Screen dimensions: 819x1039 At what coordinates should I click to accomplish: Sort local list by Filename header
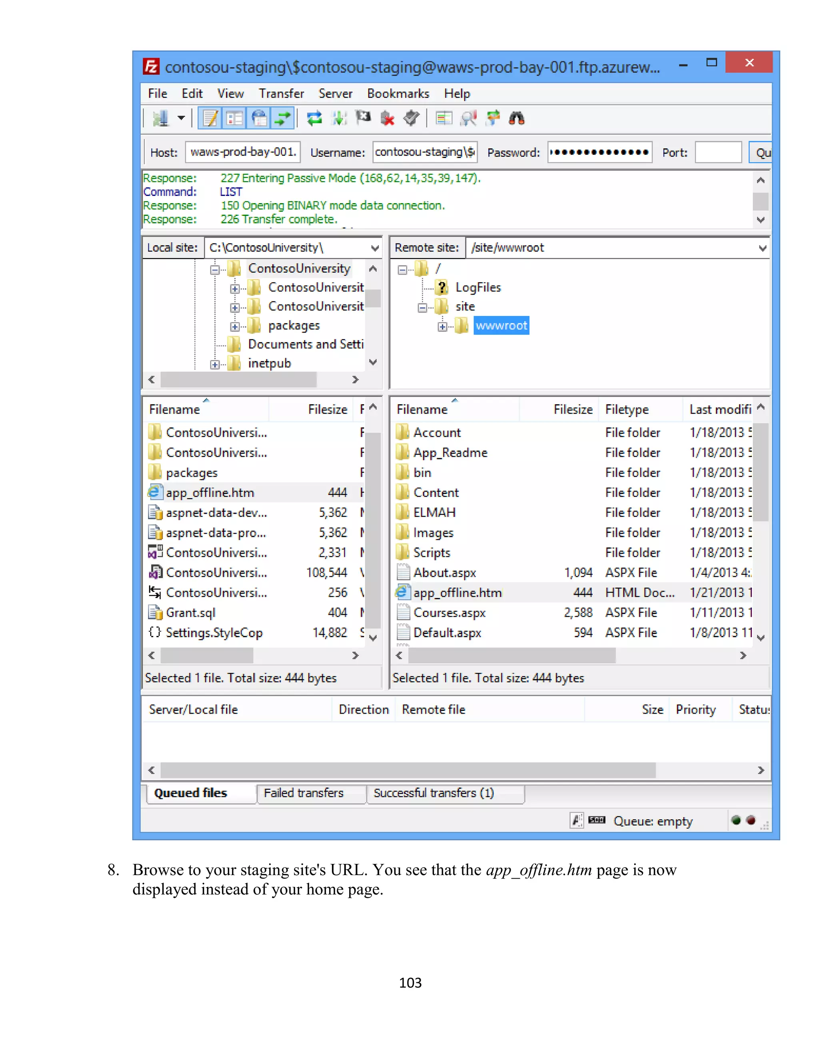pos(206,410)
